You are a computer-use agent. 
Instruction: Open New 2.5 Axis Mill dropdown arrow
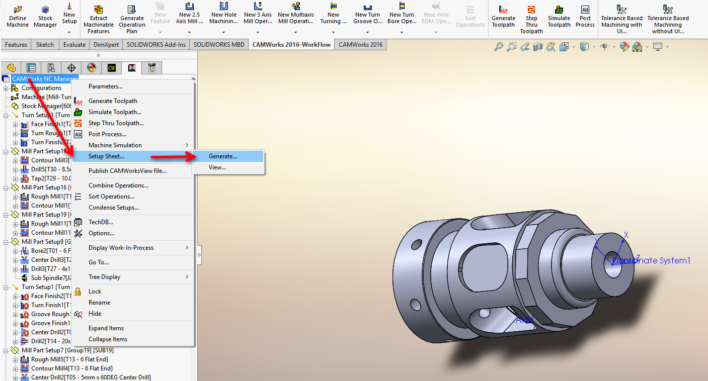190,32
